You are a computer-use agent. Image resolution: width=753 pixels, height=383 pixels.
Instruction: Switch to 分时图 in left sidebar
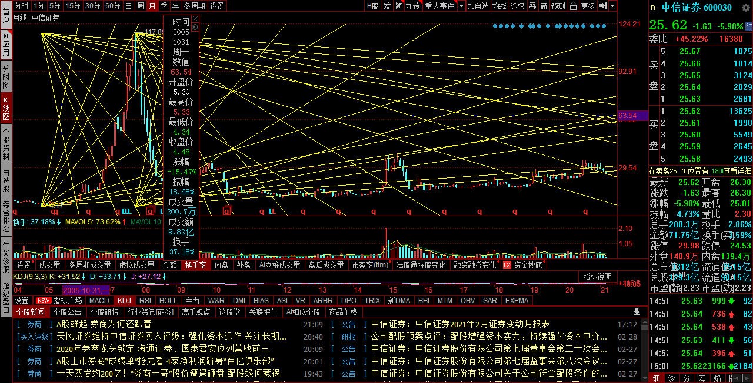click(6, 76)
